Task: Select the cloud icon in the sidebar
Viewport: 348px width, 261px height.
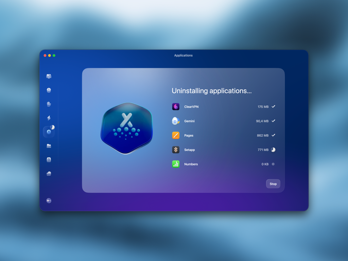Action: tap(49, 173)
